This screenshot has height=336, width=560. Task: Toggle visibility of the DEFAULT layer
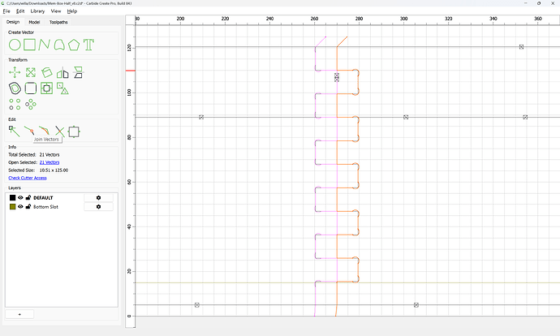pyautogui.click(x=21, y=197)
